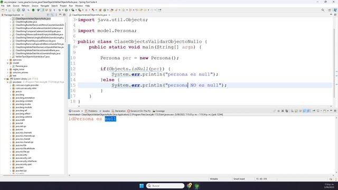Switch to the Declaration tab
The width and height of the screenshot is (338, 190).
click(118, 111)
